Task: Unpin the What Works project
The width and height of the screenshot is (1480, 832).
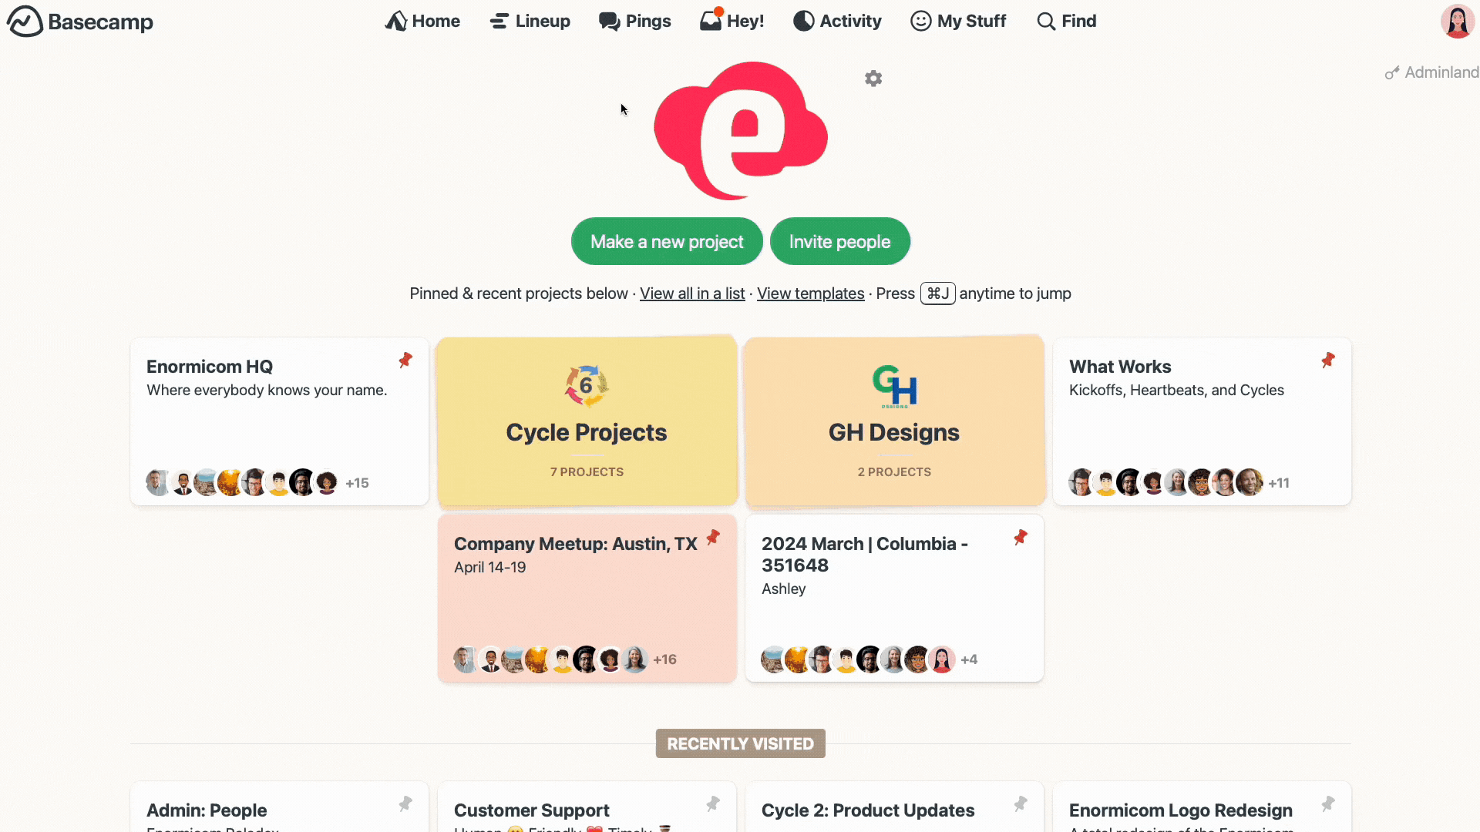Action: tap(1328, 360)
